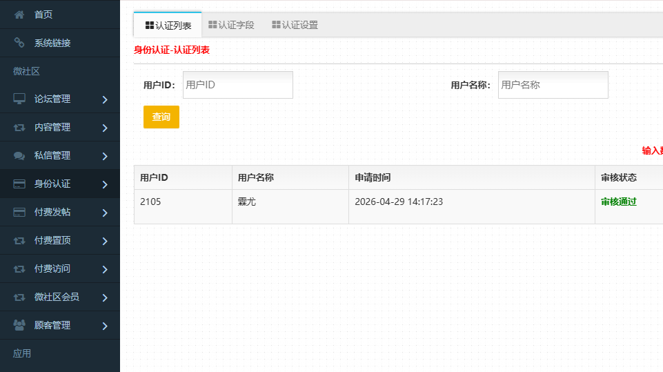
Task: Click the retweet icon beside 内容管理
Action: (19, 127)
